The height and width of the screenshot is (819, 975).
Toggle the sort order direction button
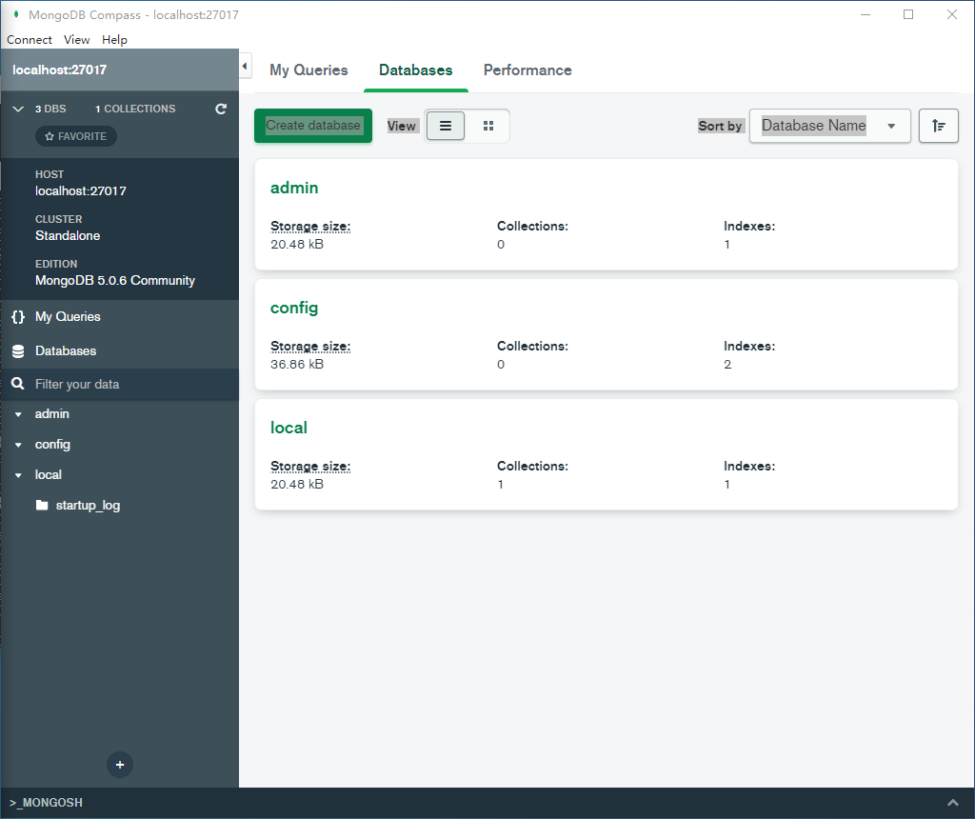938,126
